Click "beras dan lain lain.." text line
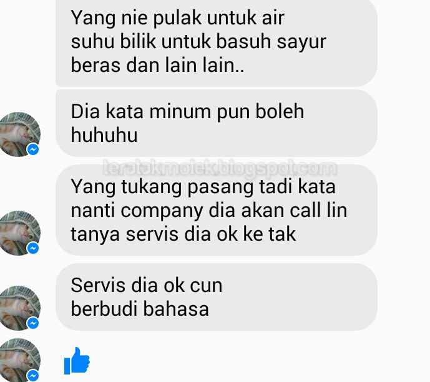This screenshot has height=382, width=430. coord(157,65)
